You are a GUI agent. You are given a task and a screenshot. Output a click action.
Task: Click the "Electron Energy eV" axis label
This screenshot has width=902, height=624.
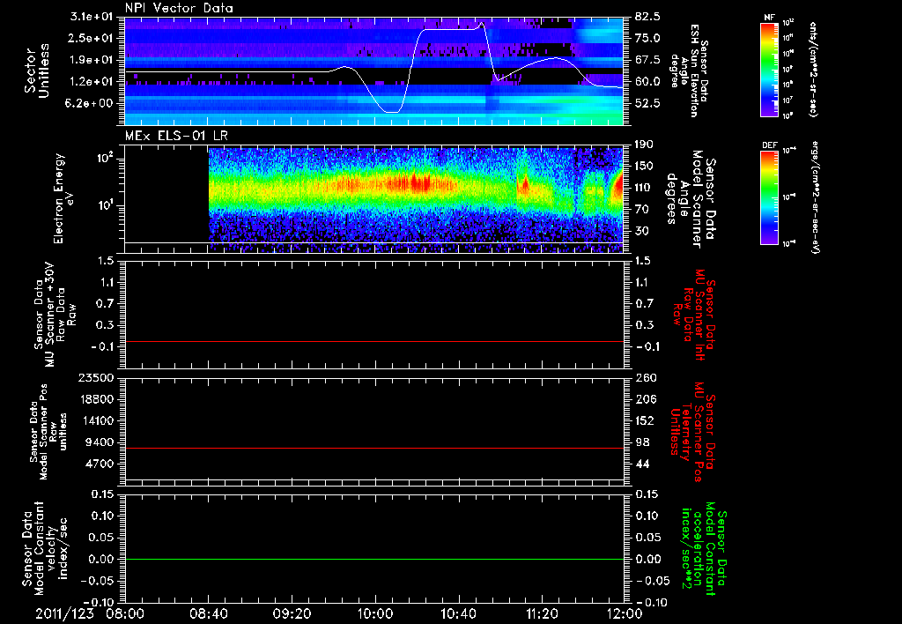[64, 198]
